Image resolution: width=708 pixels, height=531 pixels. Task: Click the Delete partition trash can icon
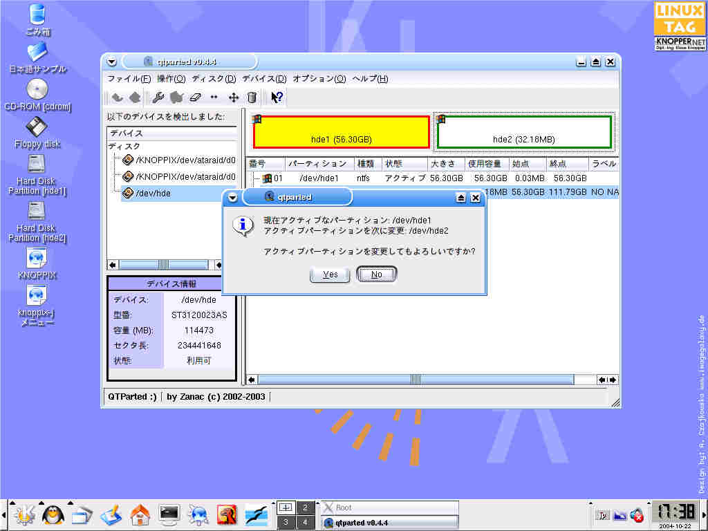pyautogui.click(x=252, y=97)
